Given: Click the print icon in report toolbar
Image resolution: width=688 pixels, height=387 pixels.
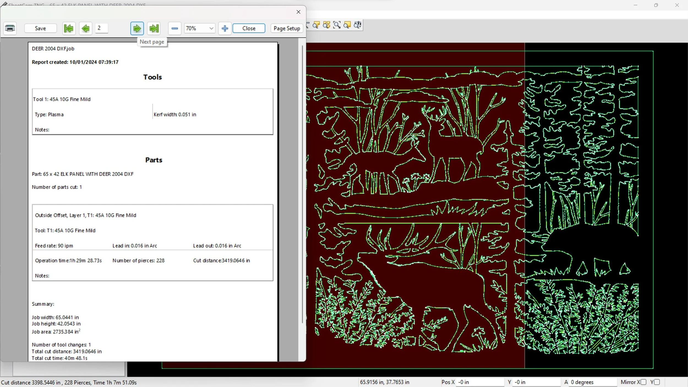Looking at the screenshot, I should coord(10,28).
